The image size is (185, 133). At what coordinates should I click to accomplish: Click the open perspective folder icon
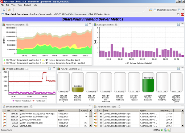151,10
